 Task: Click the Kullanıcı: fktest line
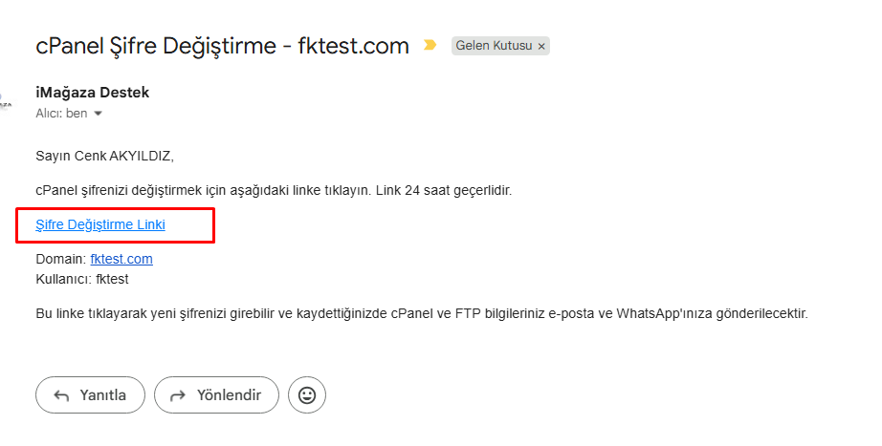(81, 279)
